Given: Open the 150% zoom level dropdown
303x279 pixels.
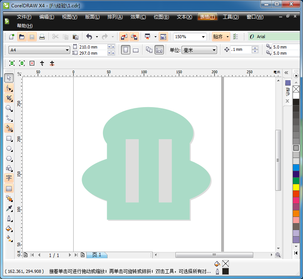Looking at the screenshot, I should point(203,37).
